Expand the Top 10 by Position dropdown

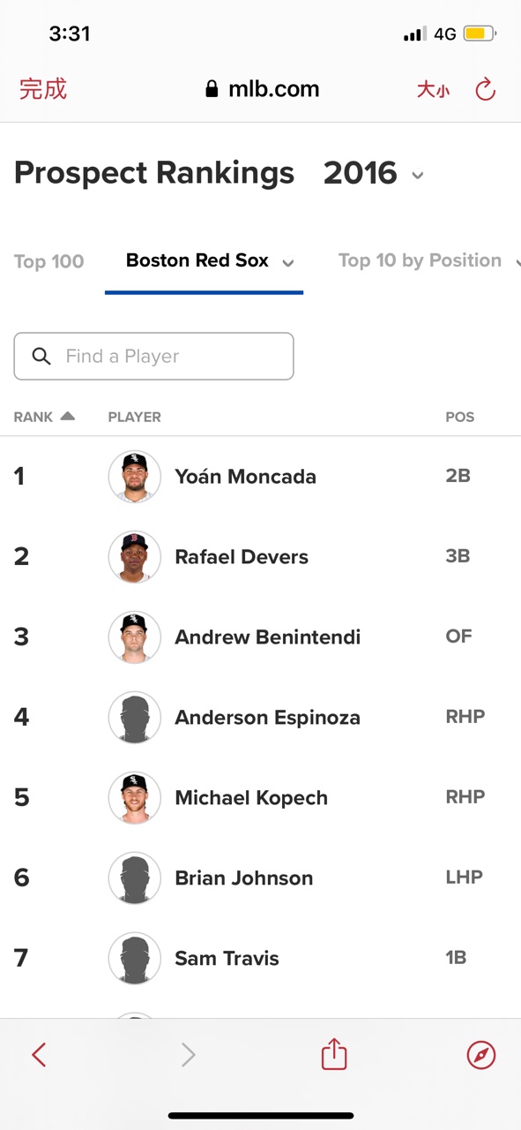tap(517, 262)
